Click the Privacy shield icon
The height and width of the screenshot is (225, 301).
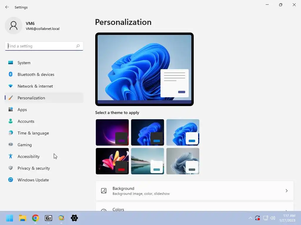11,168
